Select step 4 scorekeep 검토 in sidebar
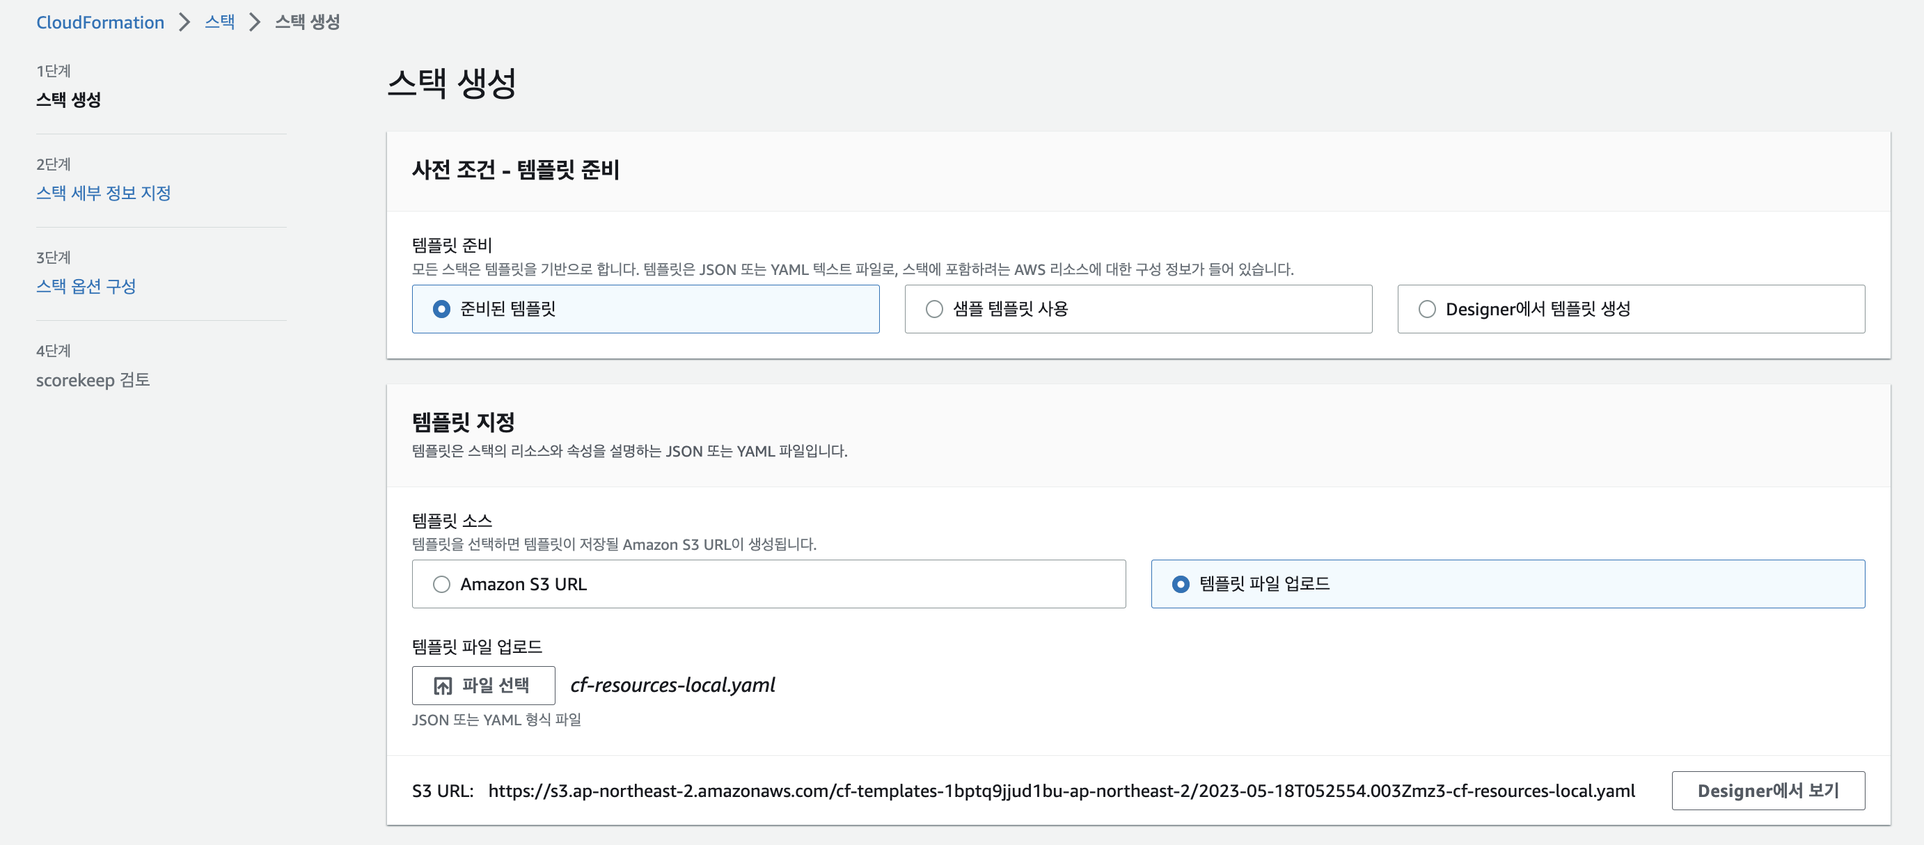 [93, 379]
